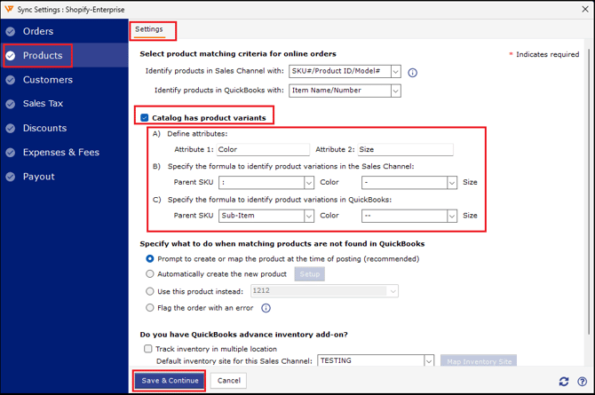595x395 pixels.
Task: Click the refresh icon at bottom right
Action: (x=564, y=382)
